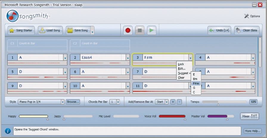Adjust the Jazzy slider
267x138 pixels.
coord(78,116)
